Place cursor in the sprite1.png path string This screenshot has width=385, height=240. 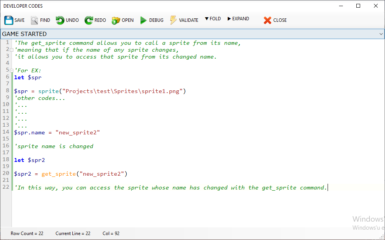point(124,91)
